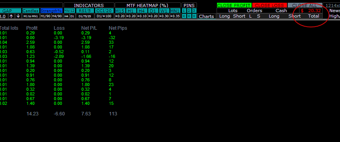
Task: Click the D1/±100 CCI setting
Action: [x=105, y=16]
